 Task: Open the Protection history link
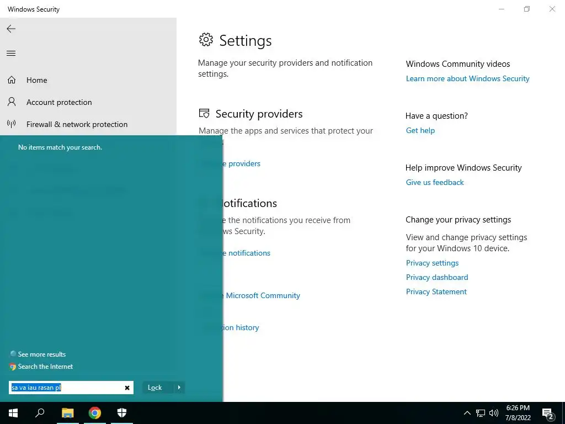(241, 328)
